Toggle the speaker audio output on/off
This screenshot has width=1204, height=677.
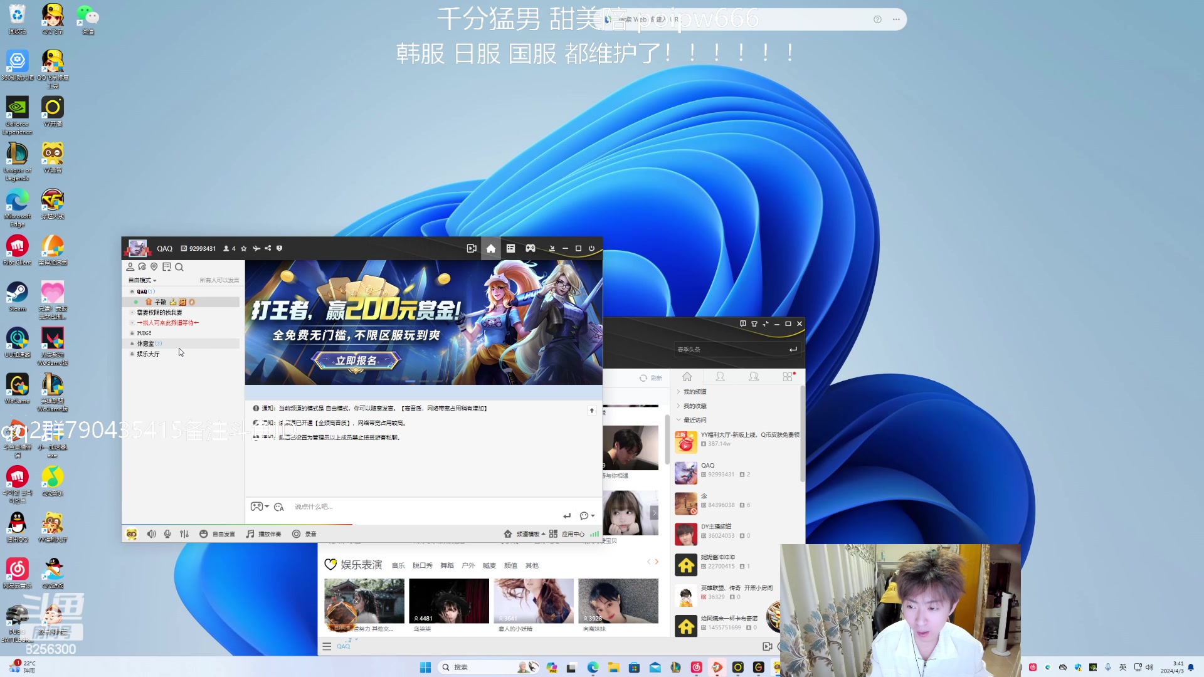[151, 533]
